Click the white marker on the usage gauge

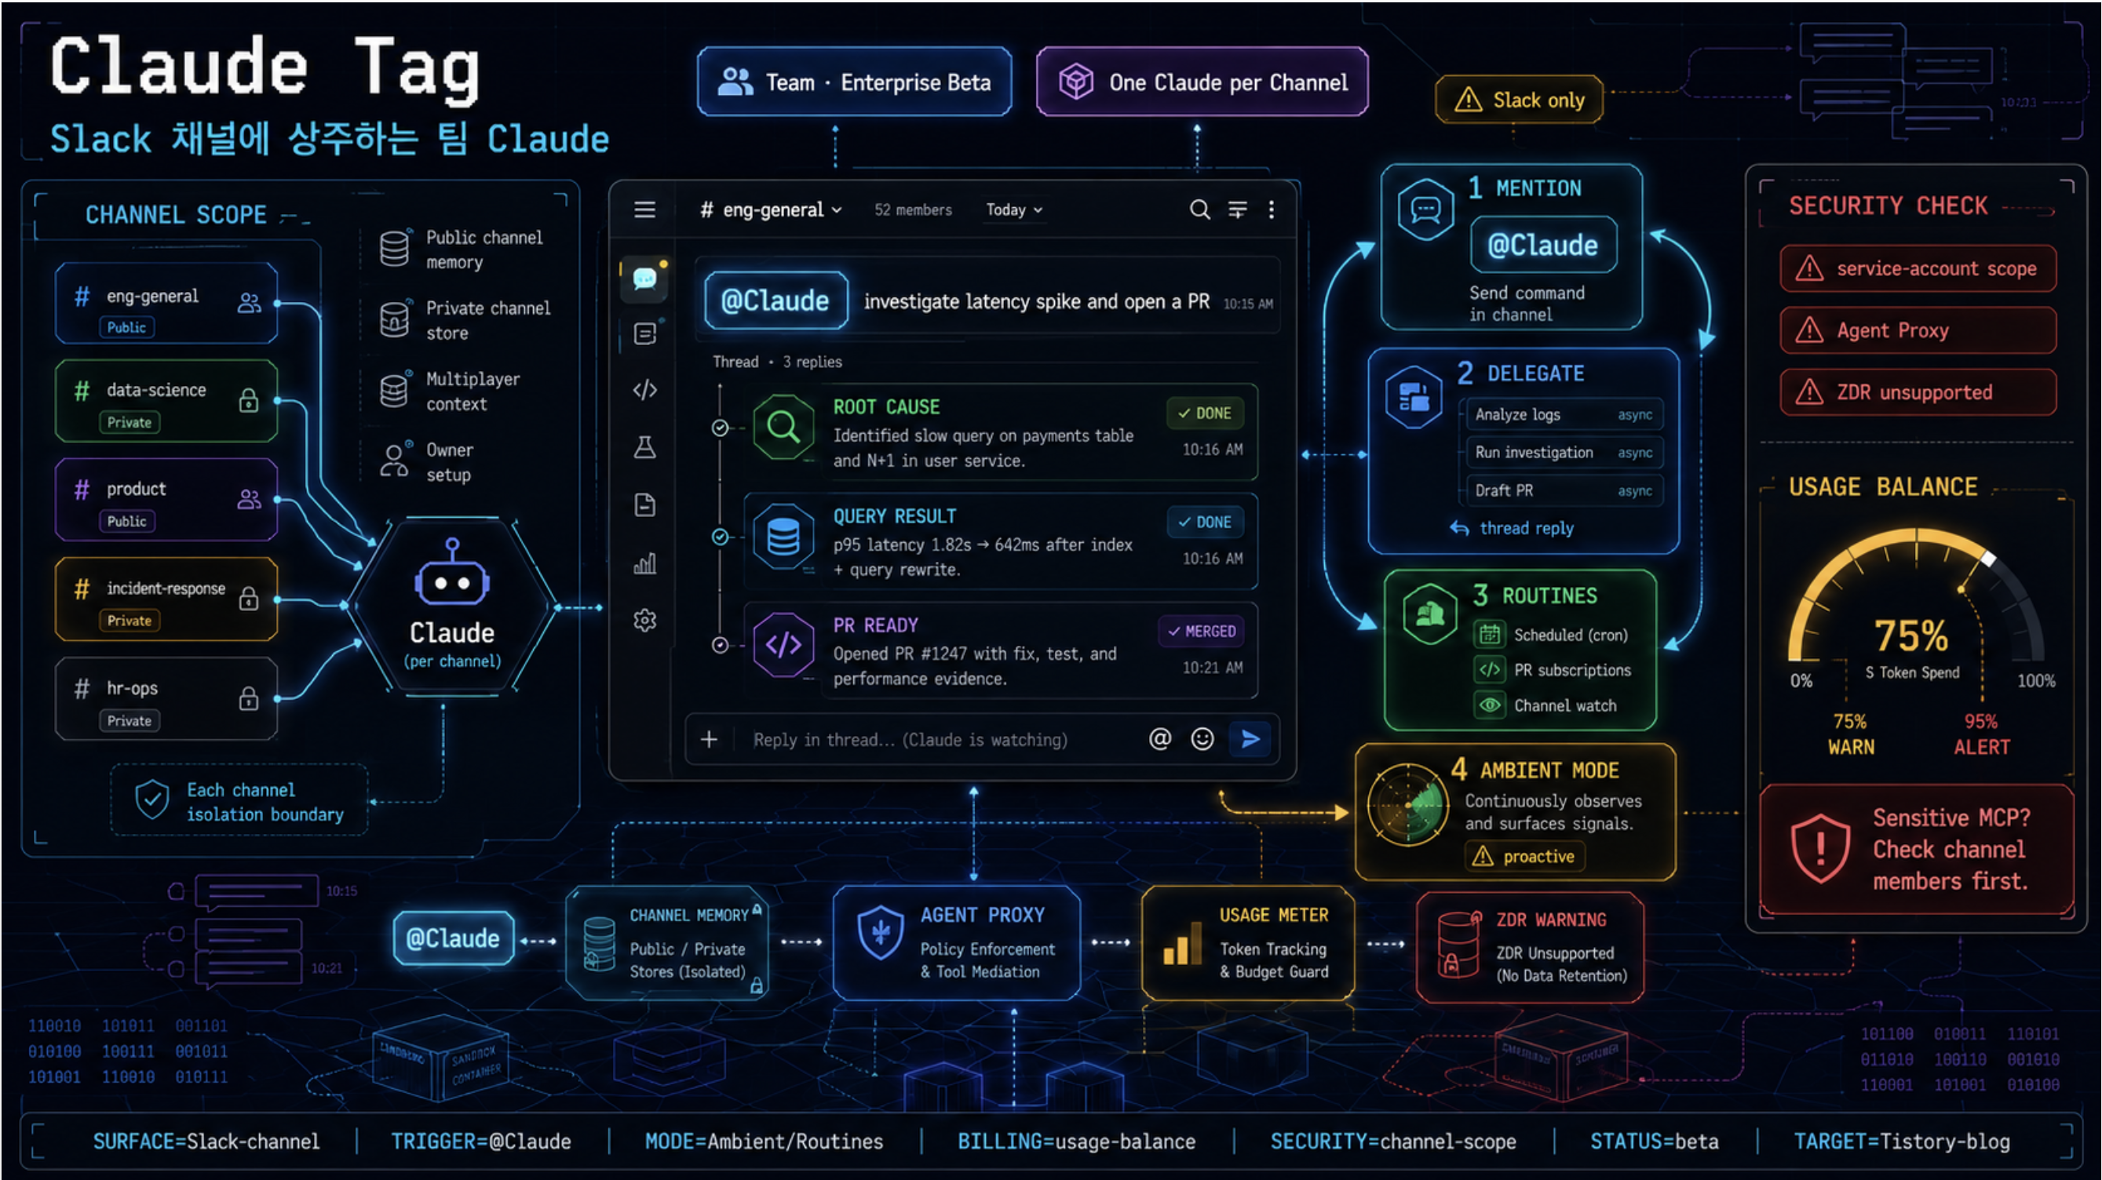1988,559
